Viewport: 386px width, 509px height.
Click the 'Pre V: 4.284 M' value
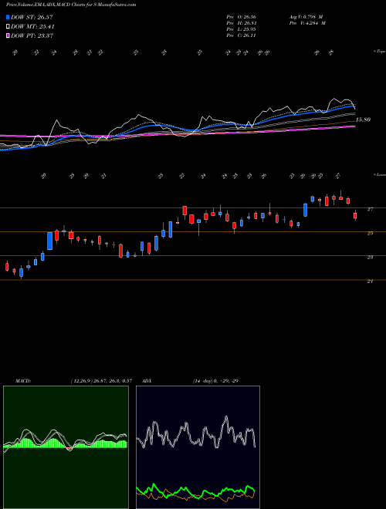[x=307, y=23]
